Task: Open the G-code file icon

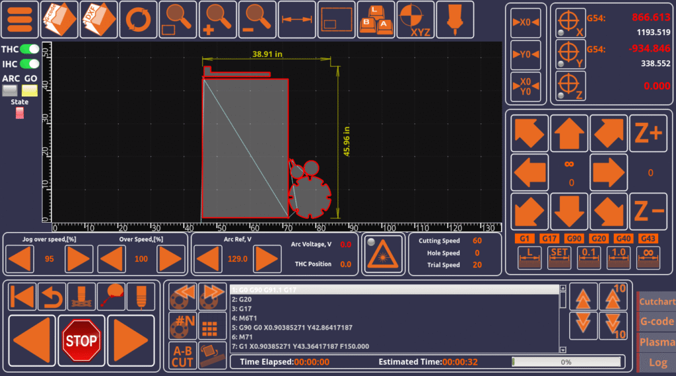Action: click(x=59, y=20)
